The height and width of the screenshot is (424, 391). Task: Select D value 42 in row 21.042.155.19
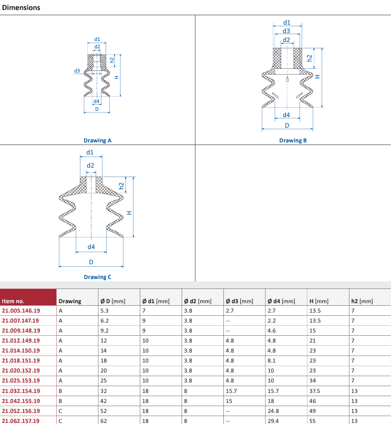tap(104, 401)
